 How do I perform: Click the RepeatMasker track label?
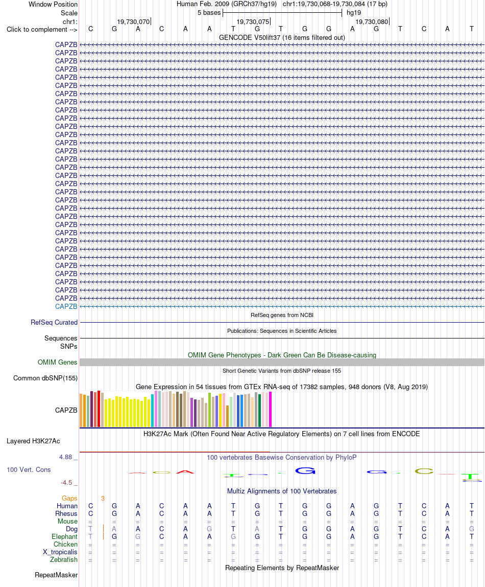click(x=56, y=575)
